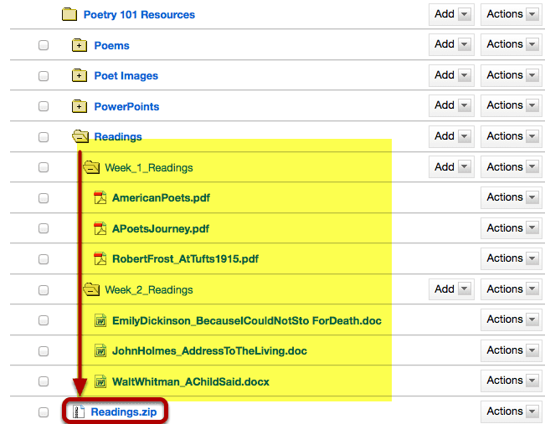This screenshot has width=545, height=424.
Task: Click the Word icon for JohnHolmes_AddressToTheLiving.doc
Action: pos(100,350)
